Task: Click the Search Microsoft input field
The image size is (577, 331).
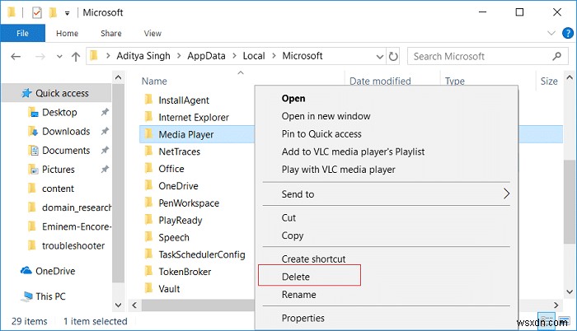Action: (478, 56)
